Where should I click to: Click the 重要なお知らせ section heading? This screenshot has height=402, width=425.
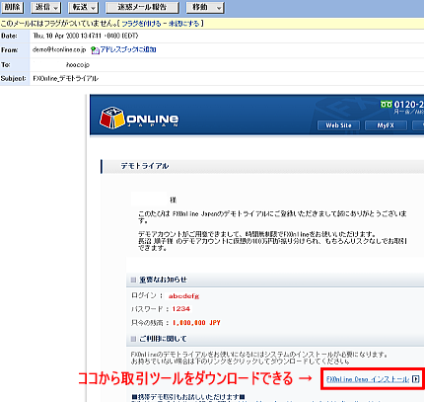coord(163,280)
